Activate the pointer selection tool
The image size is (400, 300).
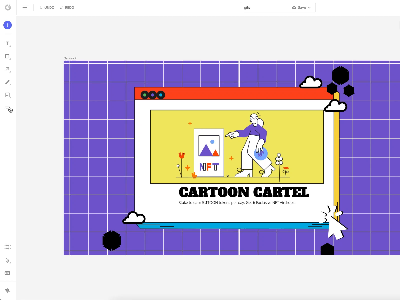pyautogui.click(x=7, y=260)
